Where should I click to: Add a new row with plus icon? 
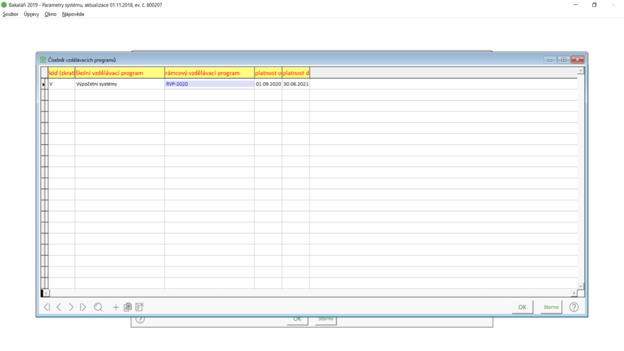[116, 307]
